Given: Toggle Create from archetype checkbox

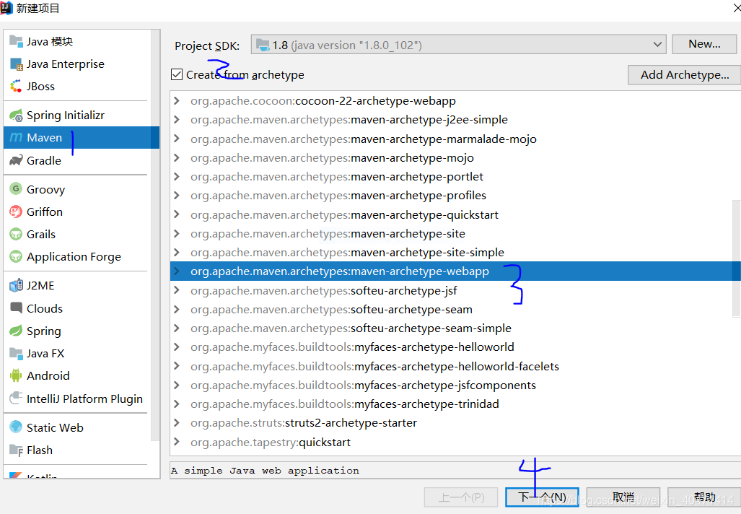Looking at the screenshot, I should pos(177,74).
